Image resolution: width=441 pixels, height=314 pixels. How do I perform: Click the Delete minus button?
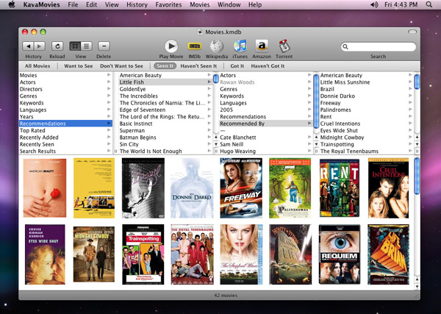pos(104,46)
